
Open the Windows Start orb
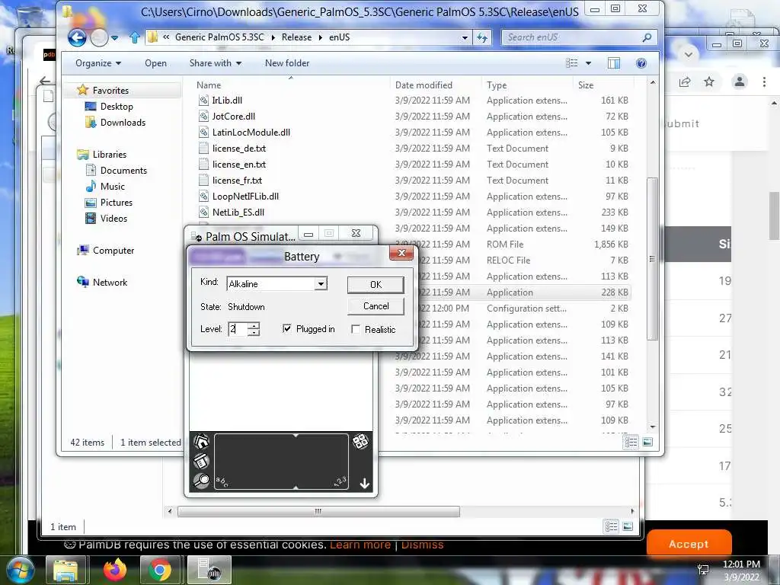tap(20, 570)
